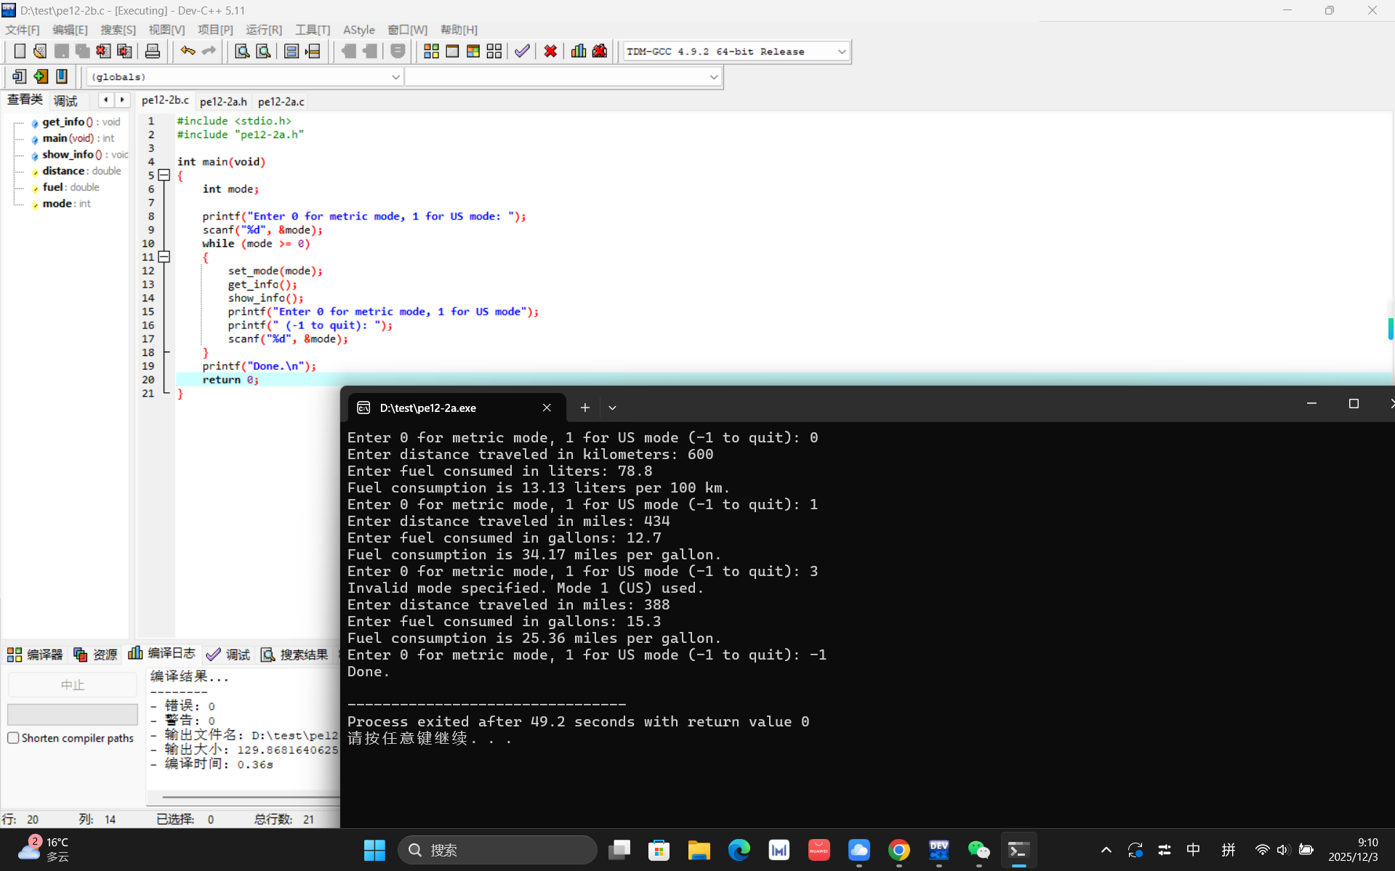Click the Redo arrow icon

click(x=209, y=51)
